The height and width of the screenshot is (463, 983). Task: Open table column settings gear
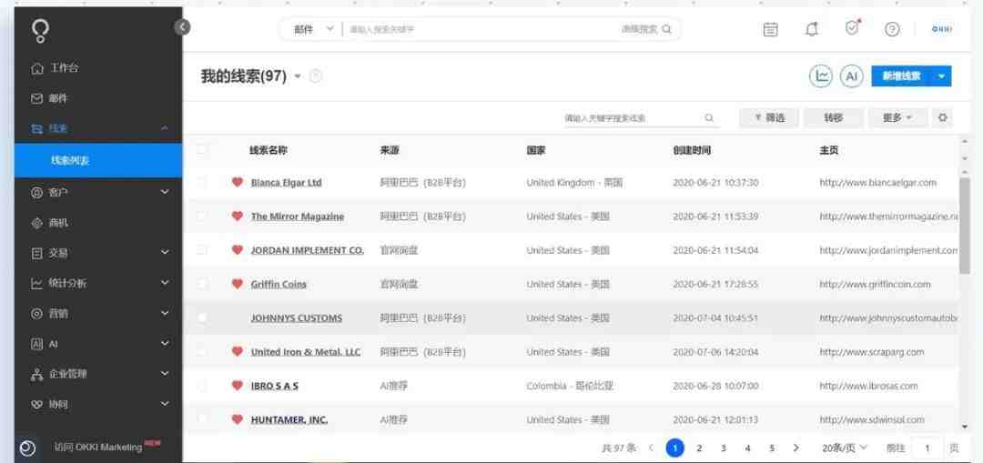pos(942,117)
